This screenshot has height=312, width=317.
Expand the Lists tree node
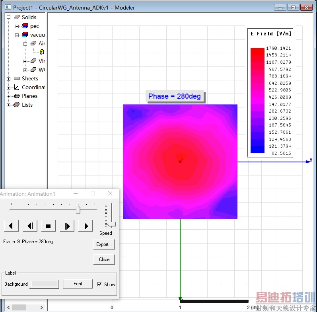tap(9, 105)
